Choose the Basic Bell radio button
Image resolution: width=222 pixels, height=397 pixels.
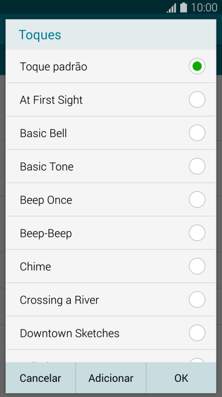coord(197,133)
